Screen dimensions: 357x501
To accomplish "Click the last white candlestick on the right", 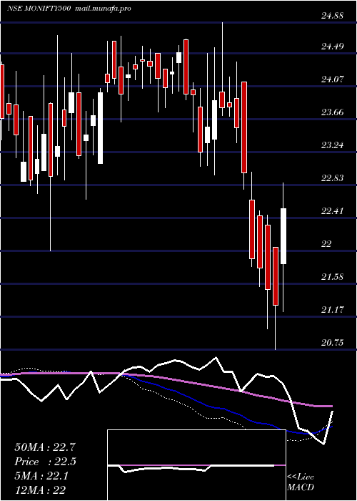I will click(283, 235).
